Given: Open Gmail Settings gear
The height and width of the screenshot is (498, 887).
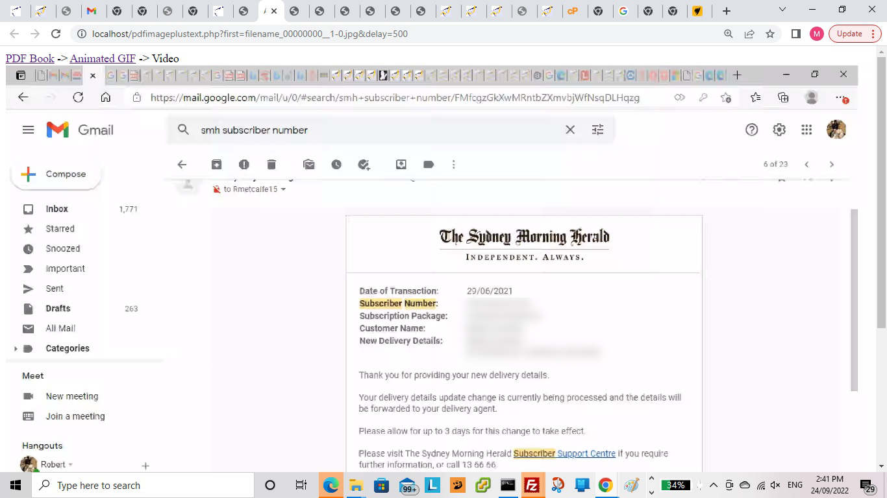Looking at the screenshot, I should pyautogui.click(x=779, y=130).
